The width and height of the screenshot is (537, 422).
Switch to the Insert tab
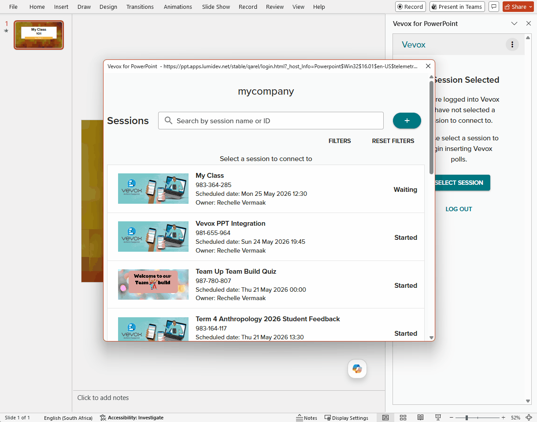61,7
